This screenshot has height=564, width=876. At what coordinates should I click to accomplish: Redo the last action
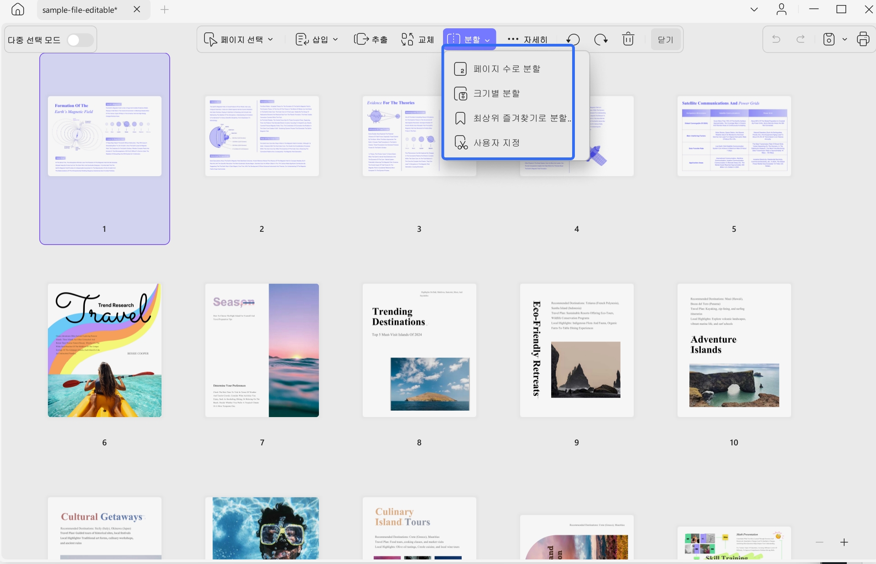pos(801,39)
